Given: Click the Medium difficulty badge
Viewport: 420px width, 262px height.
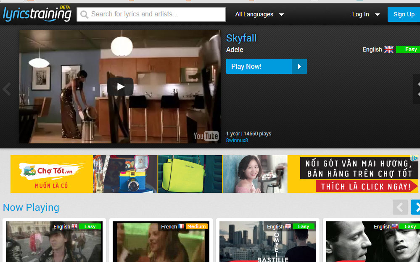Looking at the screenshot, I should pyautogui.click(x=197, y=226).
